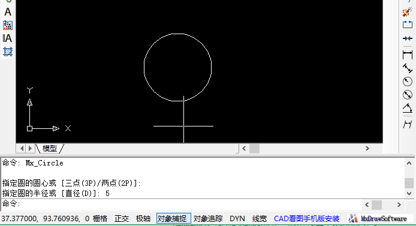Toggle 栅格 grid mode in status bar

(x=100, y=219)
